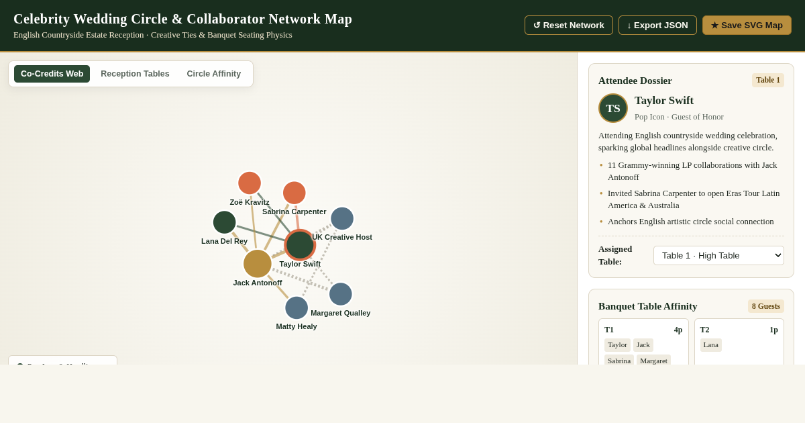Select the Lana Del Rey node
This screenshot has width=805, height=423.
pyautogui.click(x=225, y=222)
